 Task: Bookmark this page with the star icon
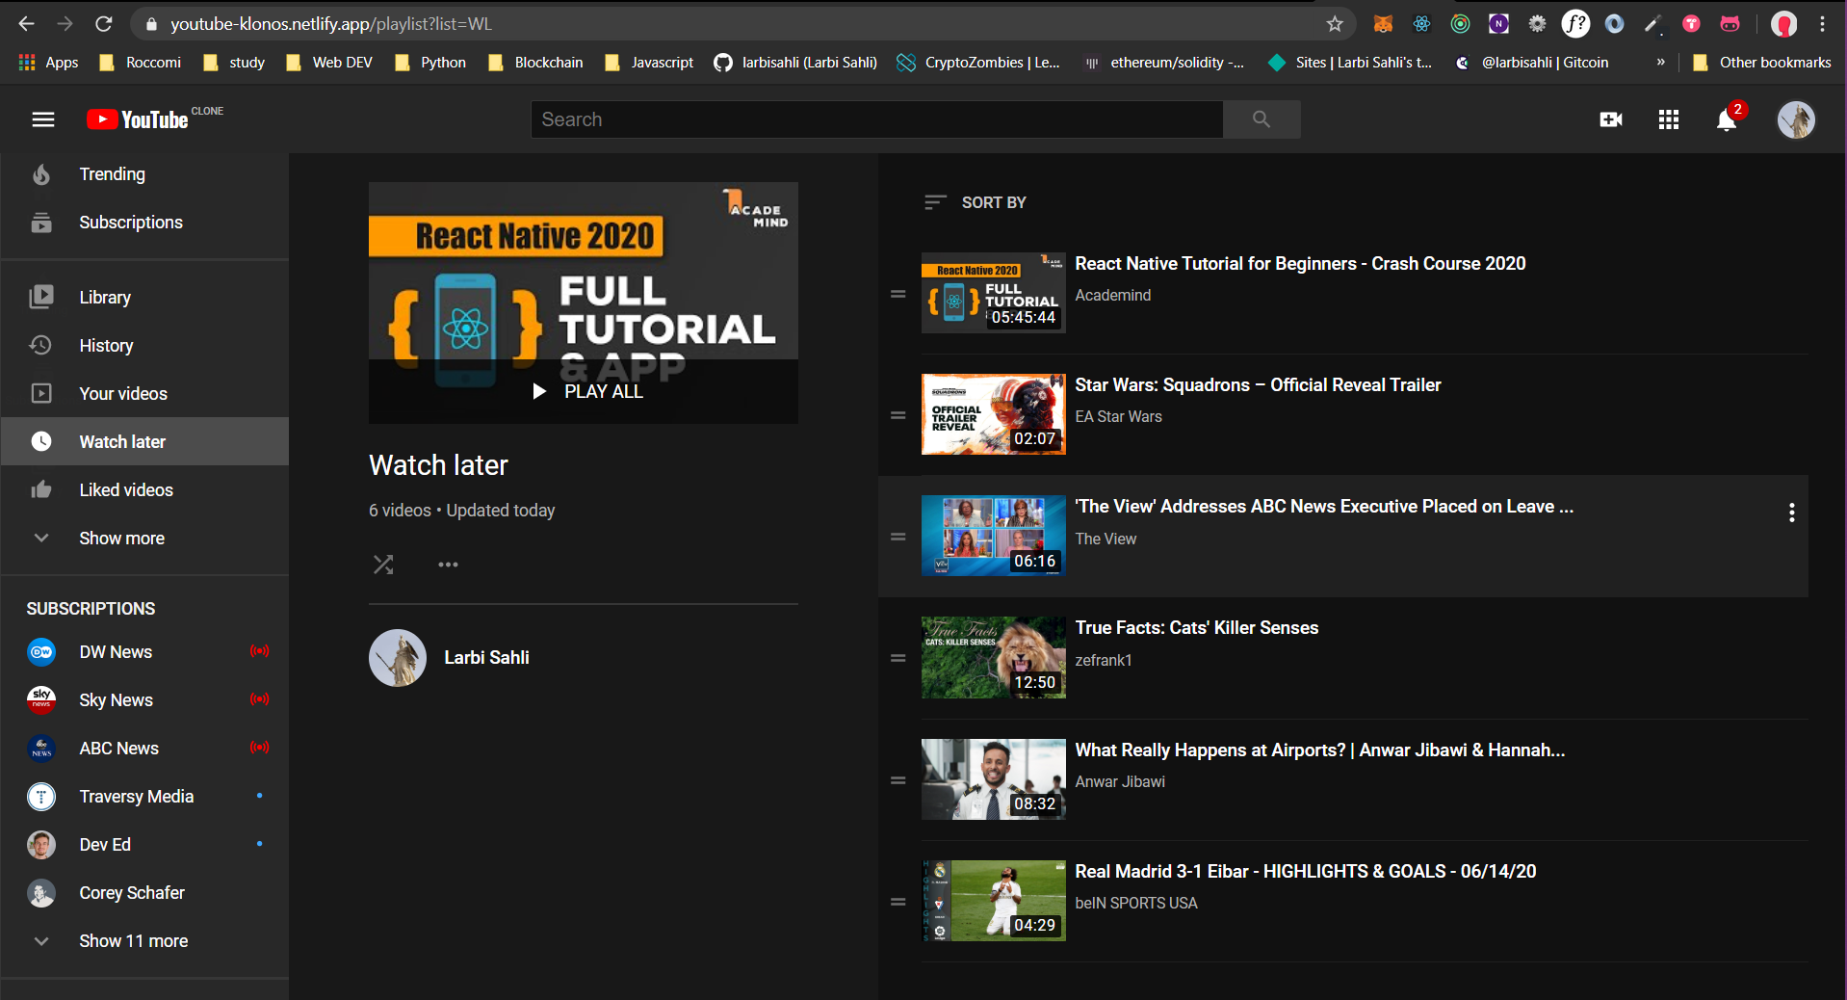click(x=1334, y=24)
